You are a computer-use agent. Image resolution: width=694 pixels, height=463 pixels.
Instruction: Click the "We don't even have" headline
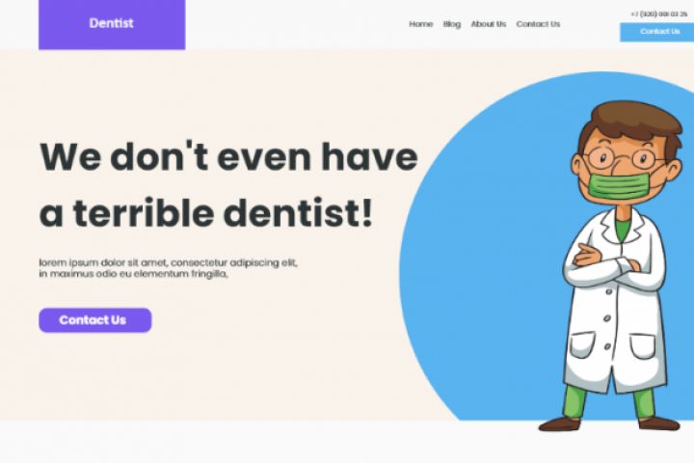[228, 156]
